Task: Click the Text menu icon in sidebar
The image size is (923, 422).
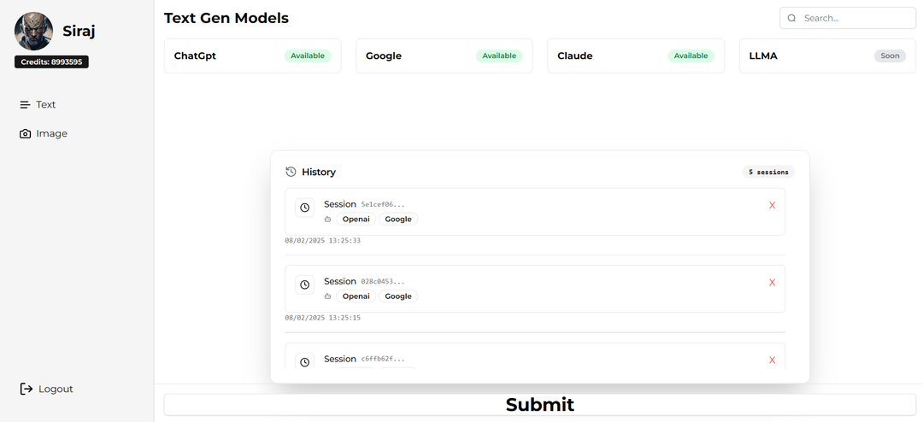Action: (x=25, y=105)
